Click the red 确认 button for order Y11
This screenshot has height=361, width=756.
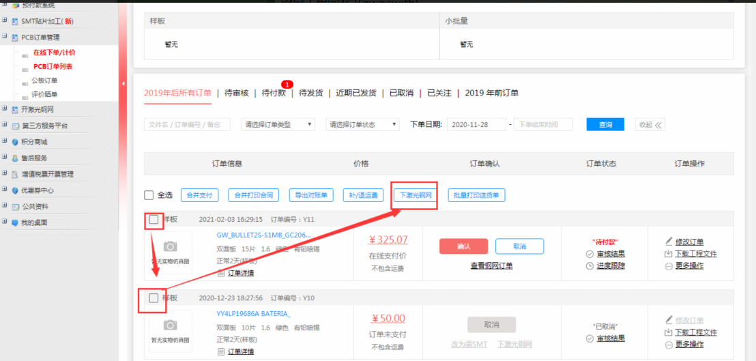pyautogui.click(x=463, y=246)
